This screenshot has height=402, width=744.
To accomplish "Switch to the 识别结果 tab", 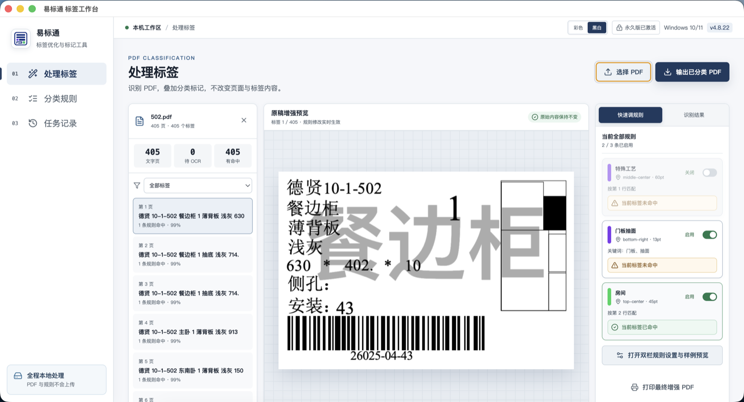I will (694, 115).
